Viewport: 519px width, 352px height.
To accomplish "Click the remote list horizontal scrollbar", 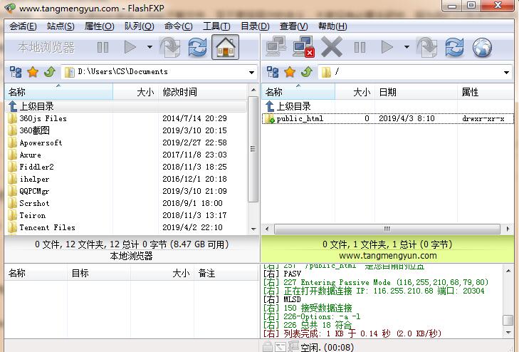I will [387, 229].
